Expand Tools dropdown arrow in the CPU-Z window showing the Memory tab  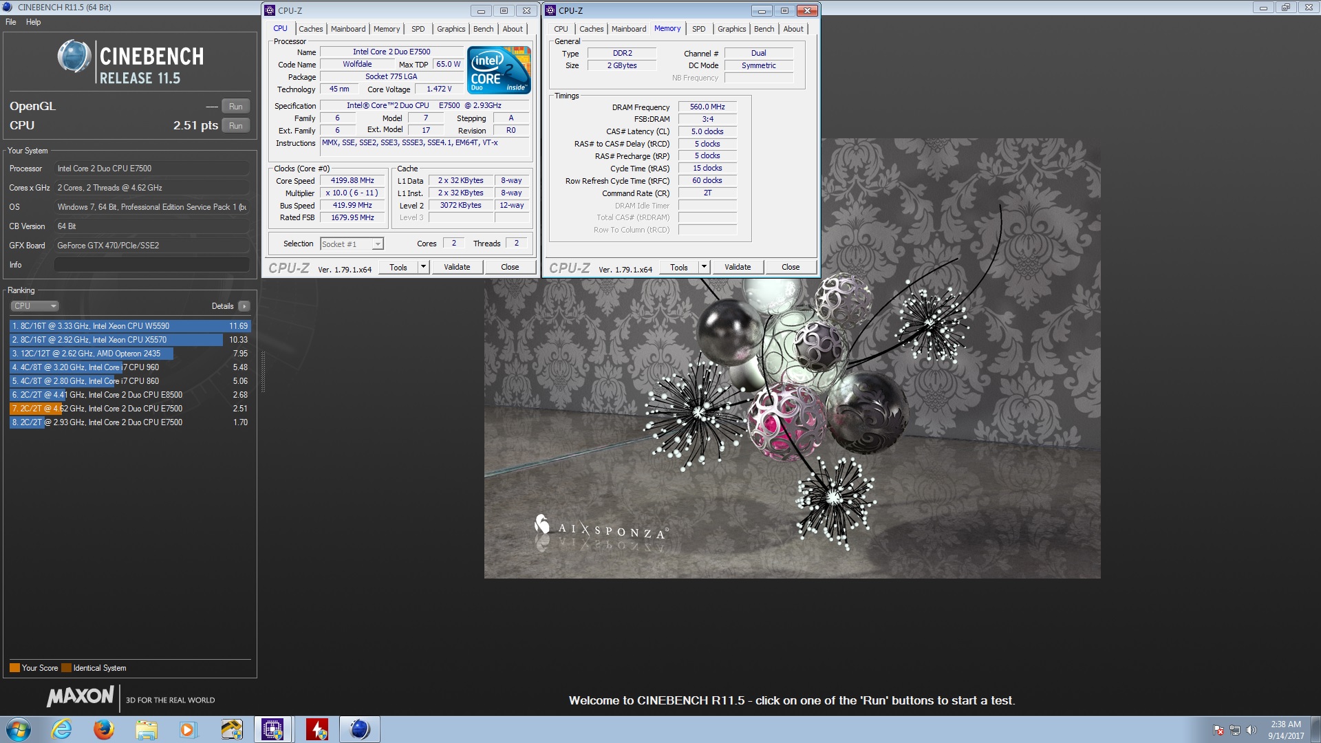(x=704, y=267)
